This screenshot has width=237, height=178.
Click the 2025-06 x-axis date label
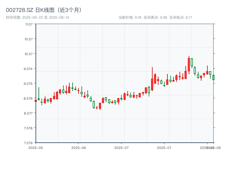point(79,147)
